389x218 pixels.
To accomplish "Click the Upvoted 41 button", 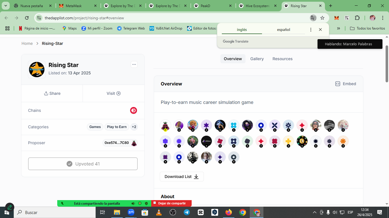I will pyautogui.click(x=83, y=164).
